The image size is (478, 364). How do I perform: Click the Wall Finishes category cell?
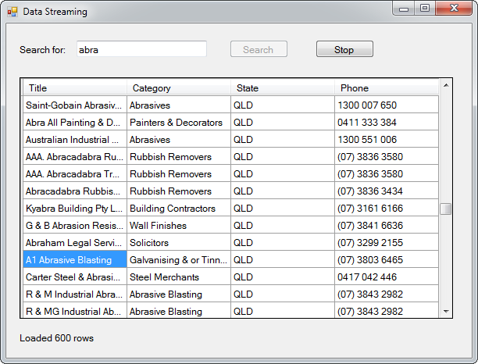[179, 226]
